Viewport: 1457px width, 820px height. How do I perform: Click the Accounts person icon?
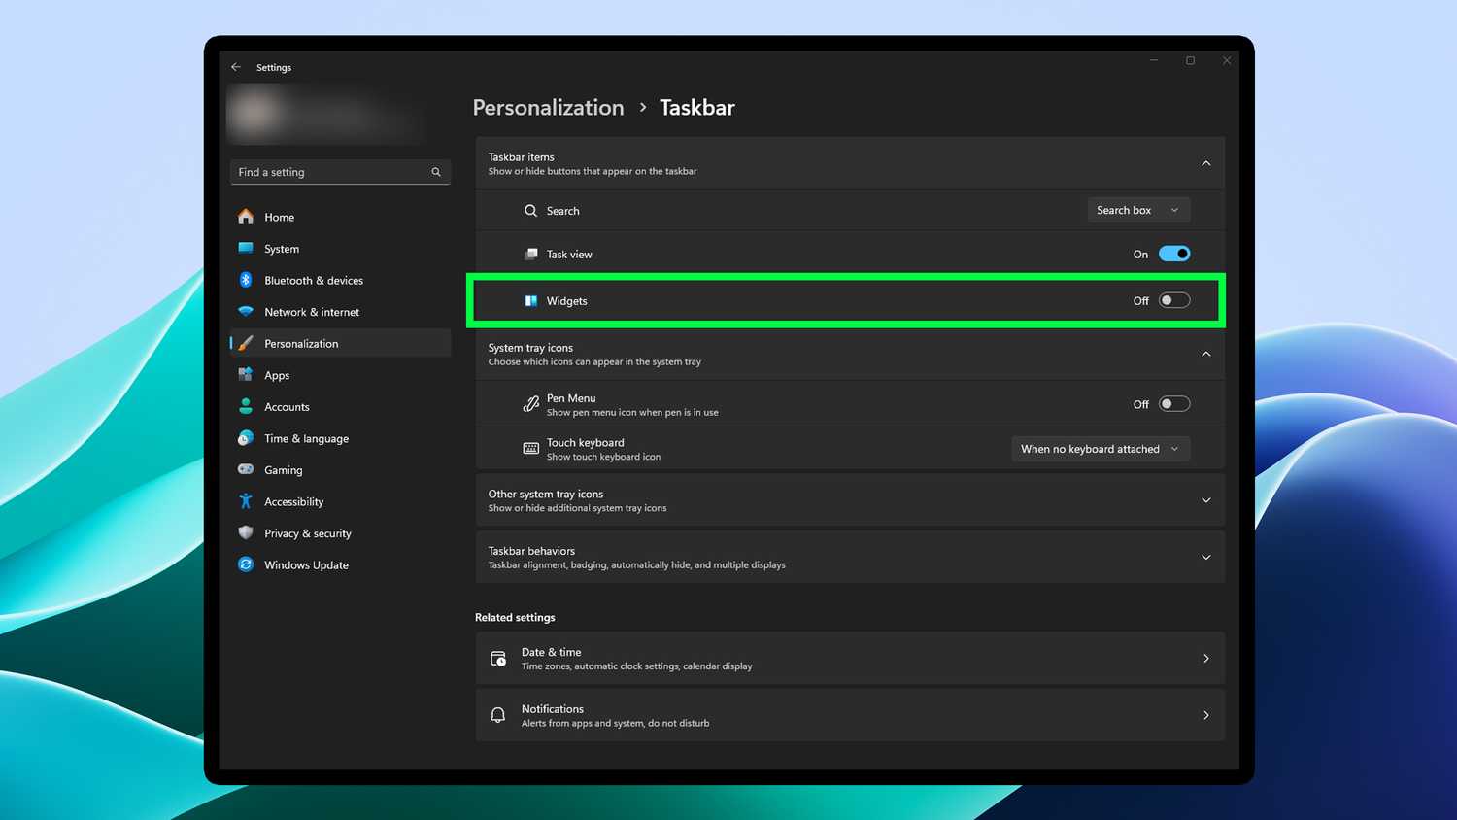246,406
